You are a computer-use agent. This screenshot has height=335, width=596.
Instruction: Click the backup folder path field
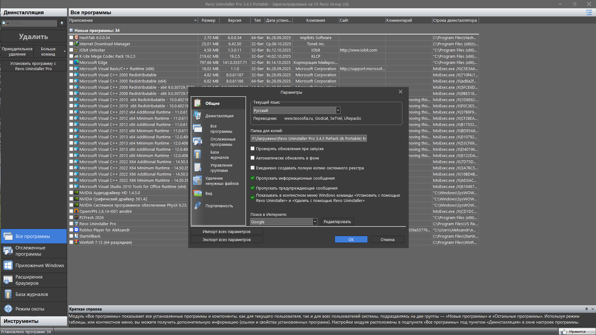(x=309, y=139)
